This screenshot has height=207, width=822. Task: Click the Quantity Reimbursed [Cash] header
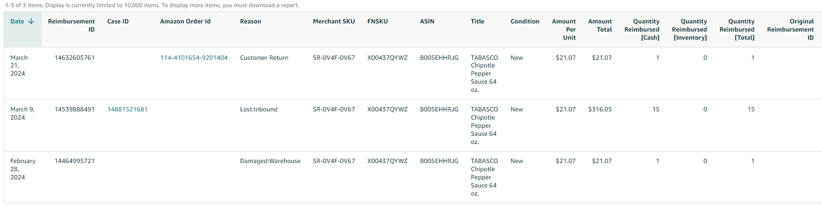[x=642, y=30]
